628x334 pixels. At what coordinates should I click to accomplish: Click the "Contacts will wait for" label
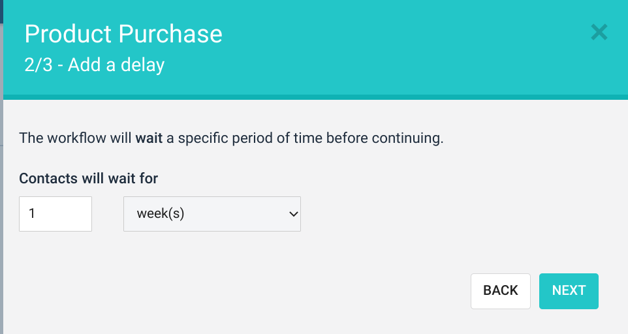(89, 178)
